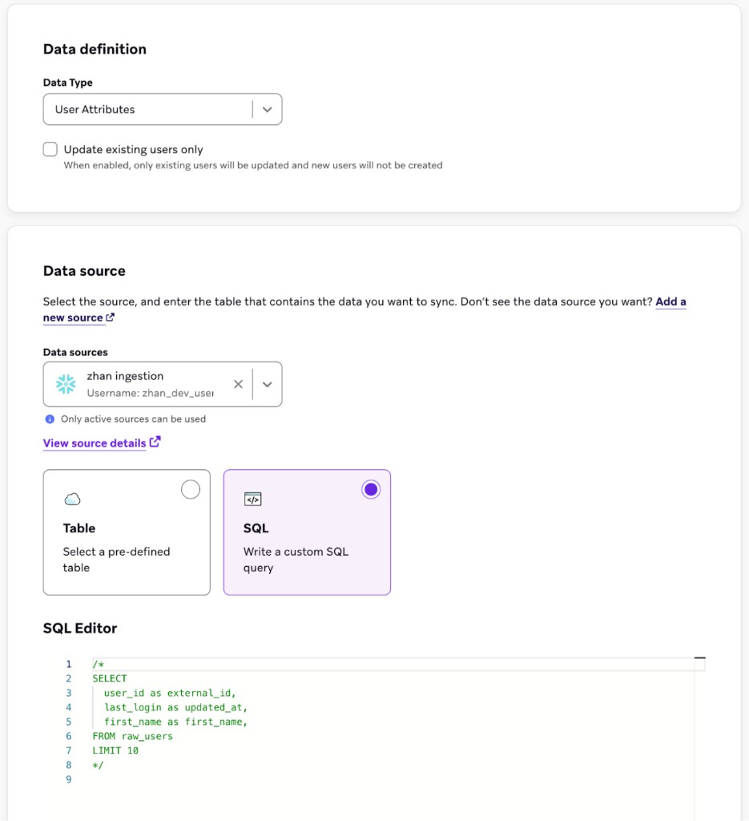Click the external link icon beside View source details

point(155,442)
